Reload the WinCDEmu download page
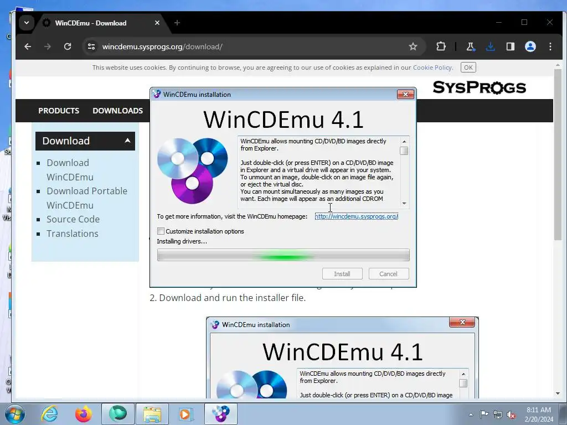567x425 pixels. (x=67, y=46)
